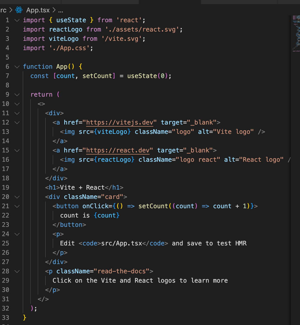The width and height of the screenshot is (300, 325).
Task: Collapse the outer div at line 11
Action: coord(17,113)
